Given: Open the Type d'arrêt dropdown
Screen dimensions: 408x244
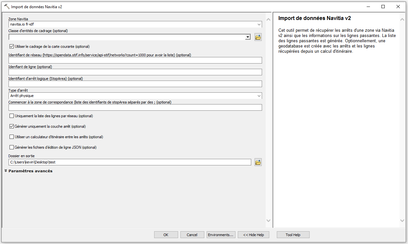Looking at the screenshot, I should click(259, 96).
